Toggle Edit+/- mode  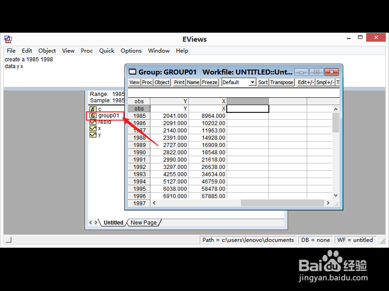(306, 82)
